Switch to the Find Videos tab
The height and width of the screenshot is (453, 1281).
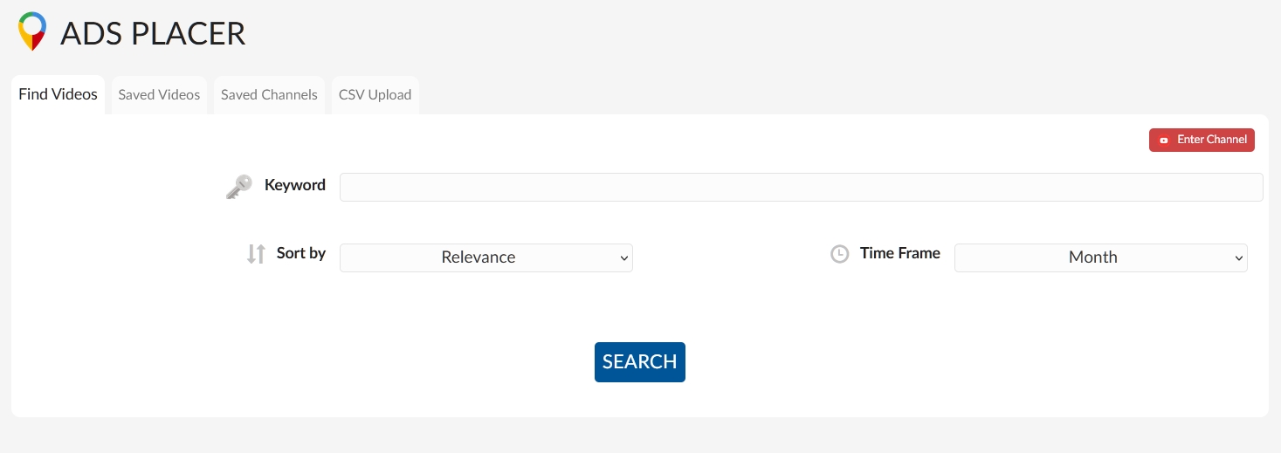point(58,94)
